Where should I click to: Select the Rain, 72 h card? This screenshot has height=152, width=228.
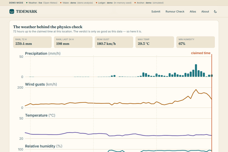pyautogui.click(x=32, y=42)
